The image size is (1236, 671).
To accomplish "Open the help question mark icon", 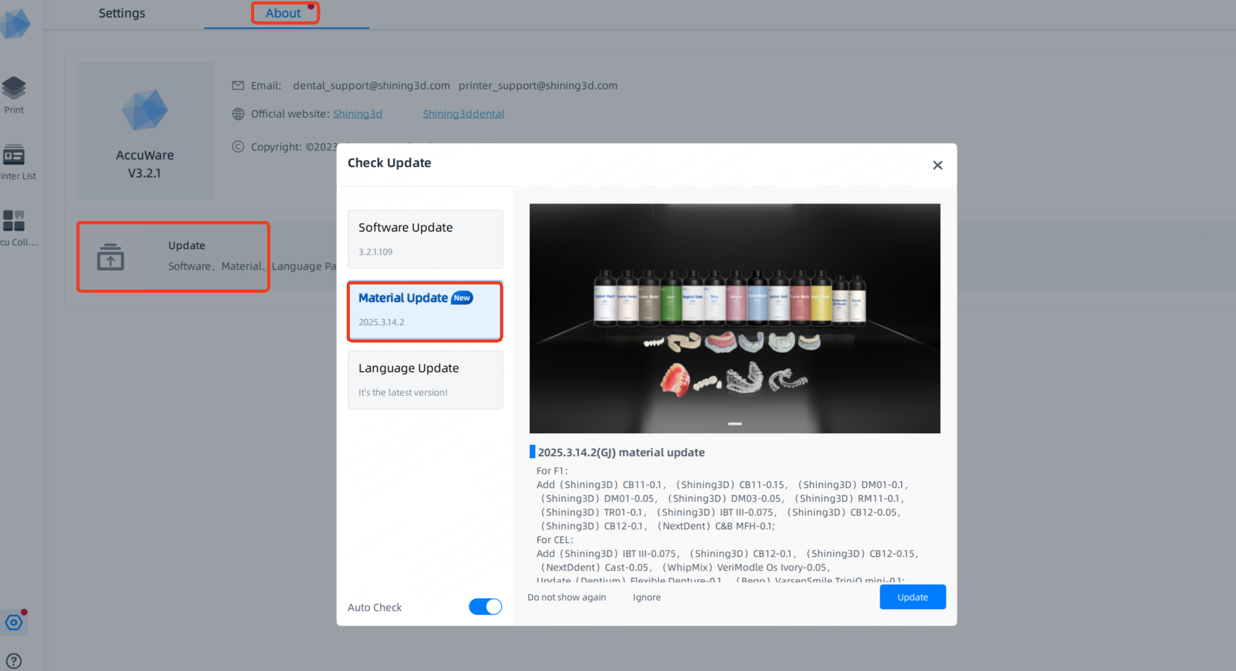I will point(14,661).
